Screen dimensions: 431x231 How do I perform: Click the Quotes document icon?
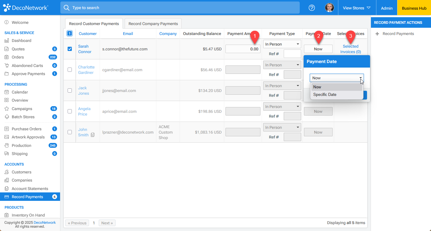coord(7,49)
